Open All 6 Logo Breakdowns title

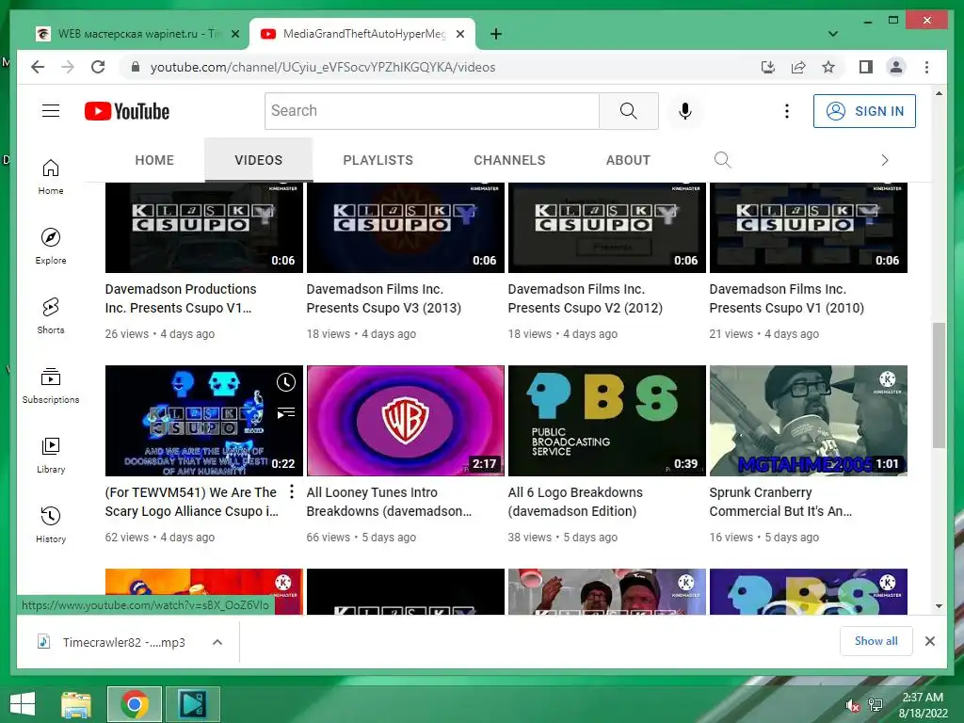pos(575,502)
